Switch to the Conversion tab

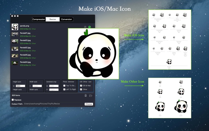point(66,19)
